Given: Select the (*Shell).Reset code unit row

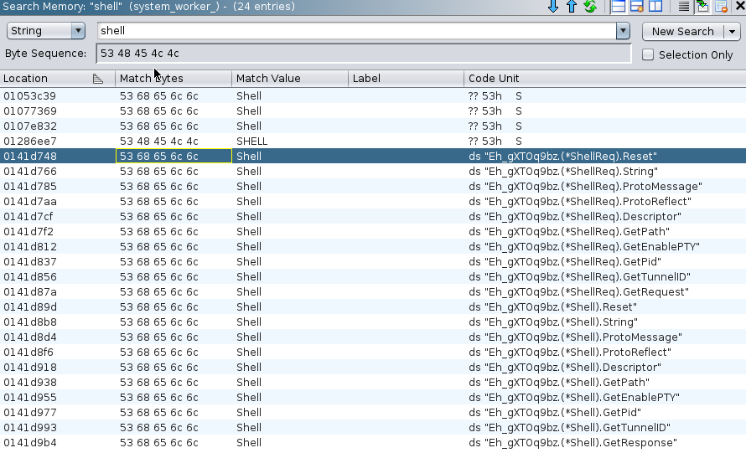Looking at the screenshot, I should click(x=373, y=307).
